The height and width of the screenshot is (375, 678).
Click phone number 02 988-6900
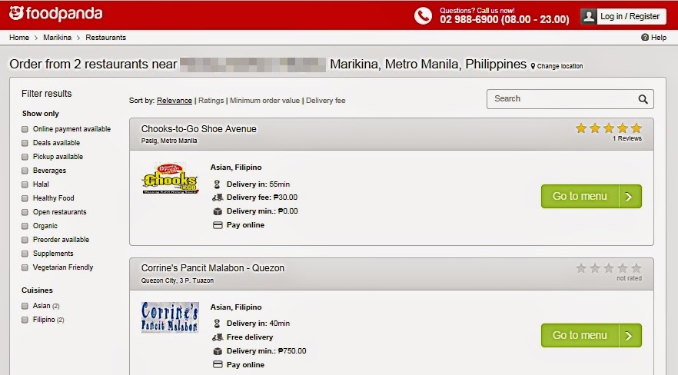point(469,19)
